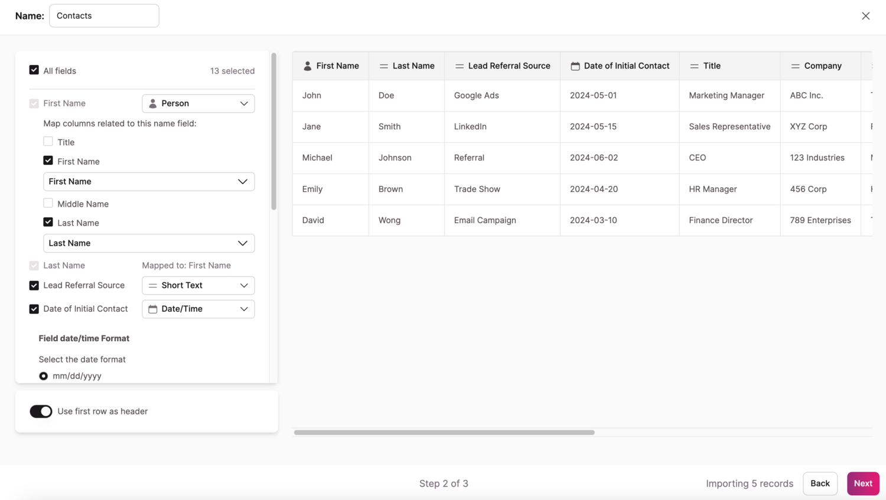Click the person icon in First Name column header
Viewport: 886px width, 500px height.
pos(307,66)
